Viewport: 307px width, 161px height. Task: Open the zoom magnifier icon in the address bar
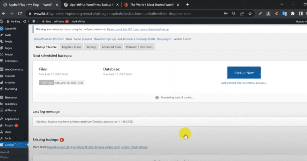pos(234,14)
